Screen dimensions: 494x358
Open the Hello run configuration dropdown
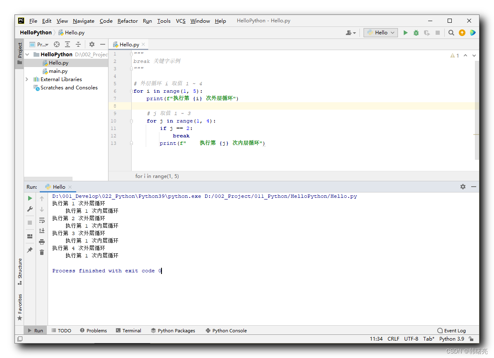381,33
